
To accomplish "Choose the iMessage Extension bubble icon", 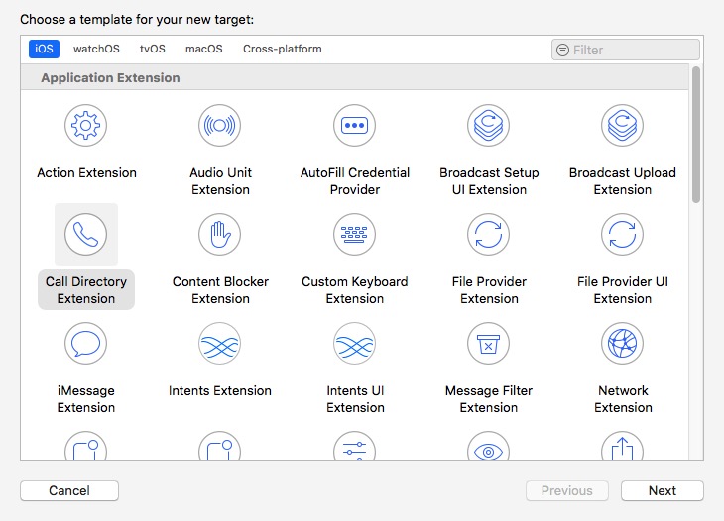I will coord(86,343).
